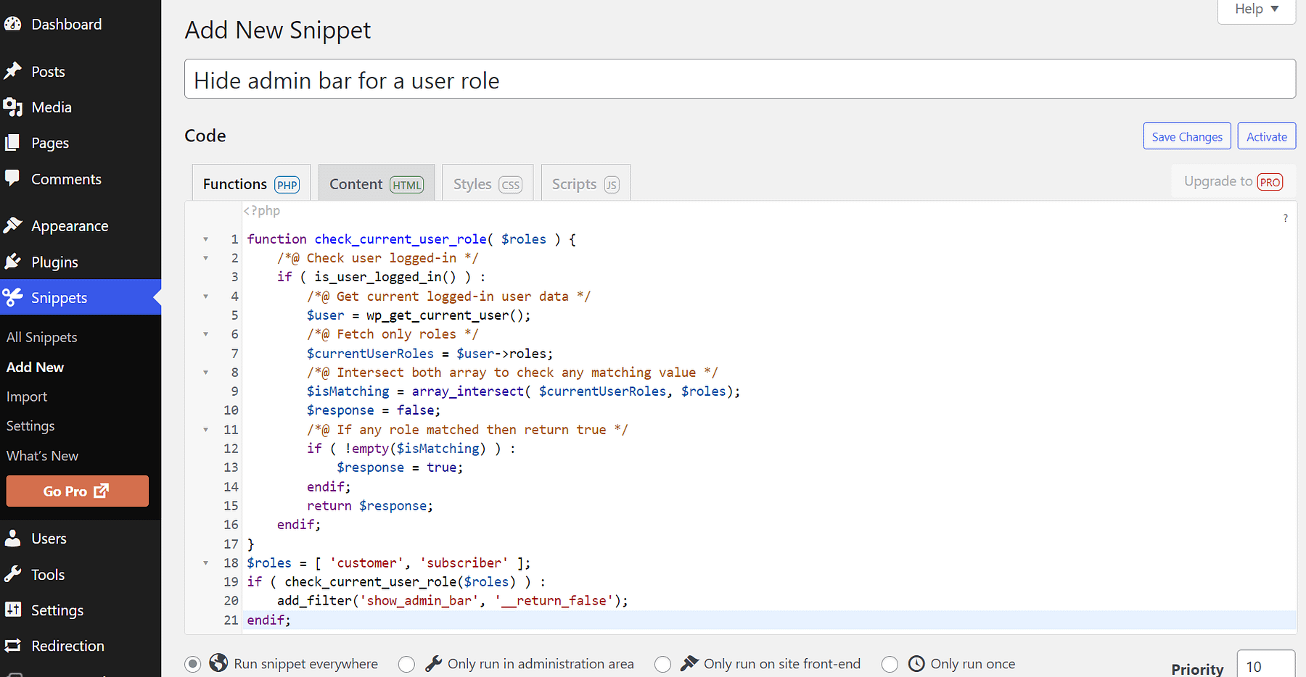Click the Plugins plug icon
The image size is (1306, 677).
click(x=12, y=262)
